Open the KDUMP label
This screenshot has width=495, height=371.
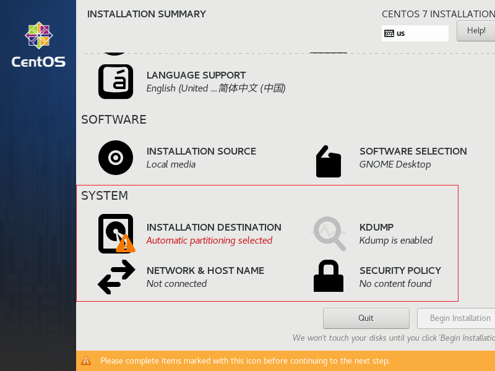[x=376, y=227]
